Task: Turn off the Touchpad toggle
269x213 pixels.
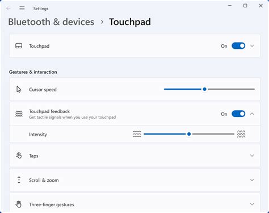Action: pyautogui.click(x=238, y=46)
